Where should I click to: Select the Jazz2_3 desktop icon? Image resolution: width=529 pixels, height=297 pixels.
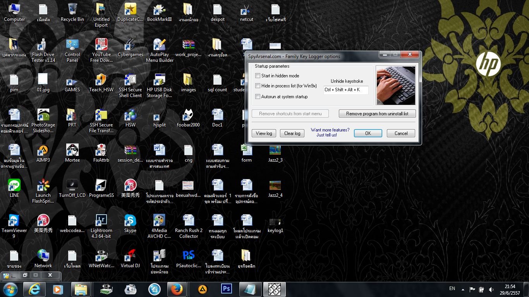275,154
